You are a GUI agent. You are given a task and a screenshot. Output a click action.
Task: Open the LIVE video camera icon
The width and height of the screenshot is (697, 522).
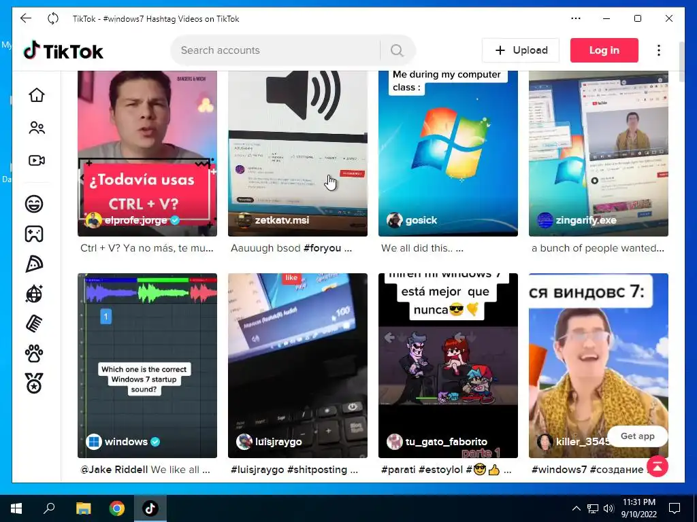[x=37, y=160]
